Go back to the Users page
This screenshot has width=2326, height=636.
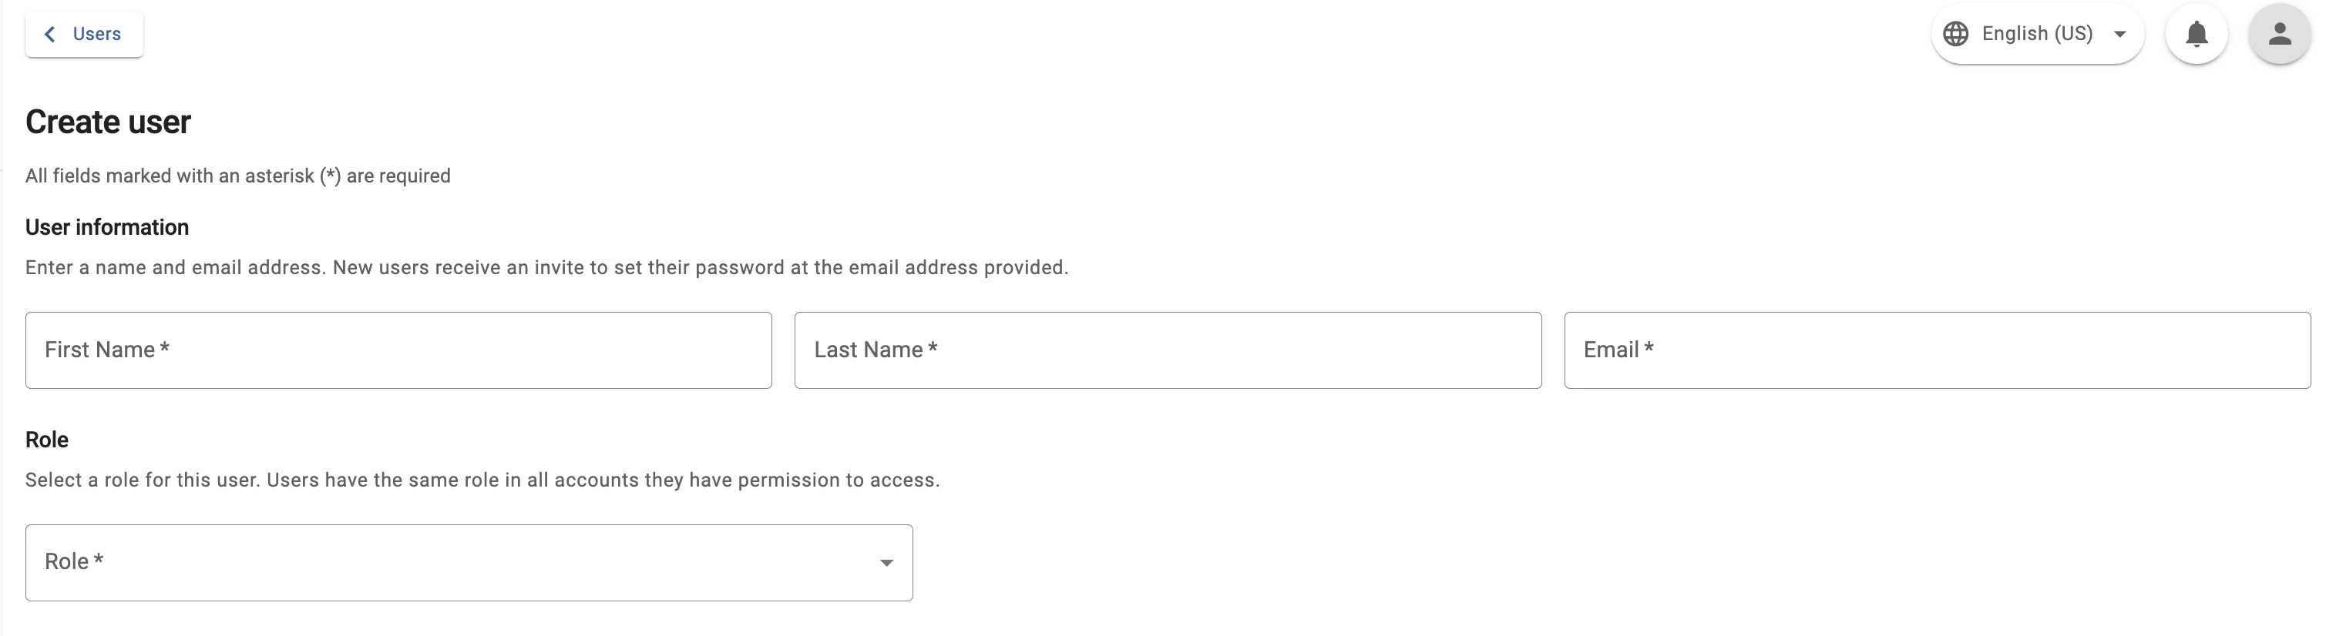click(84, 35)
